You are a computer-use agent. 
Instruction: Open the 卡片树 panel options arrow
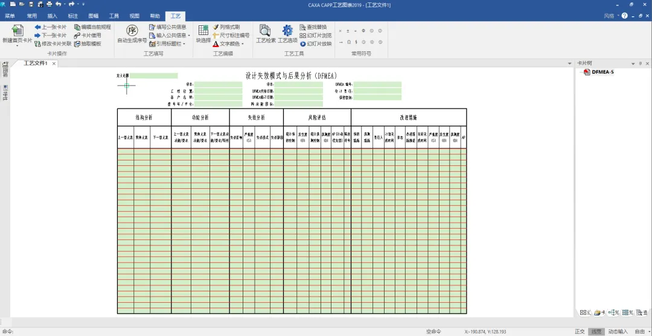tap(633, 63)
